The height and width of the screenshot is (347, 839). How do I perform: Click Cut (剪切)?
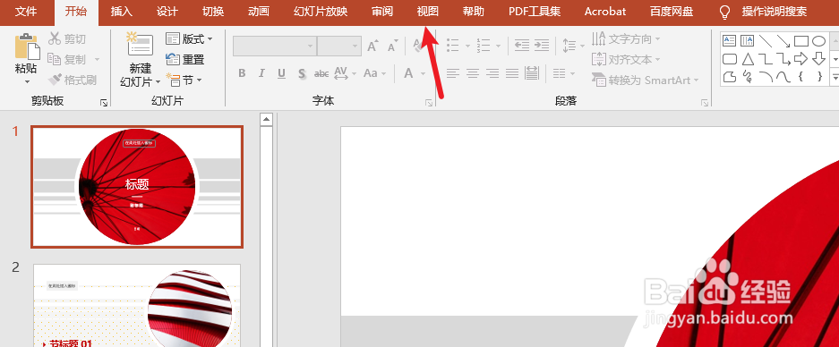(x=67, y=38)
